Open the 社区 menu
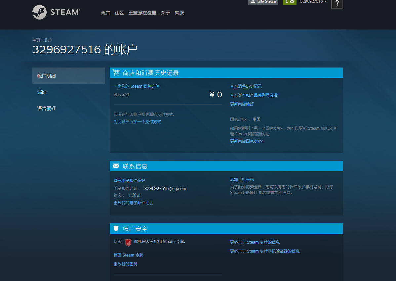Viewport: 396px width, 281px height. pos(119,13)
